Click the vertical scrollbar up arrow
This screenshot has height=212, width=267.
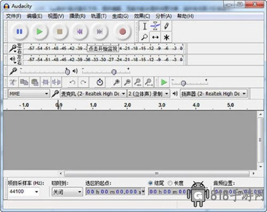[261, 114]
